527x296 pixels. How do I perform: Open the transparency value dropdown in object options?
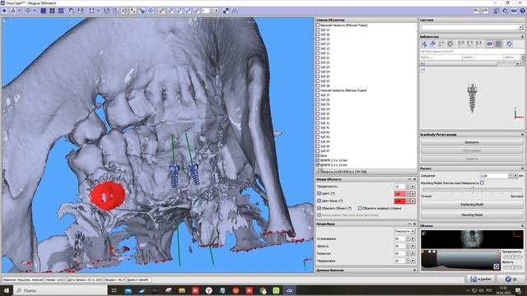[413, 187]
